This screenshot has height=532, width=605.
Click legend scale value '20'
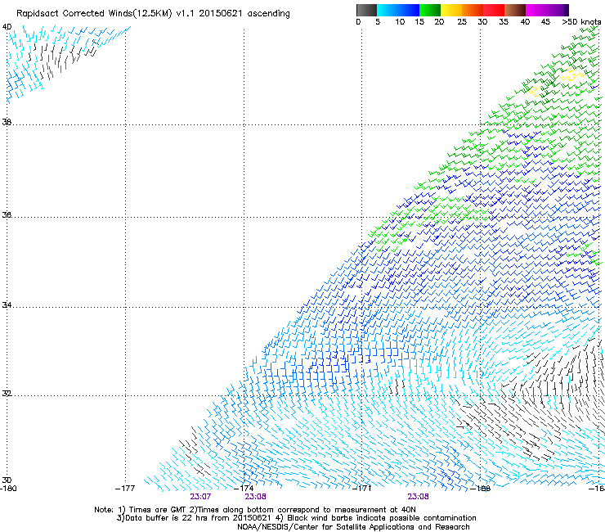(440, 22)
